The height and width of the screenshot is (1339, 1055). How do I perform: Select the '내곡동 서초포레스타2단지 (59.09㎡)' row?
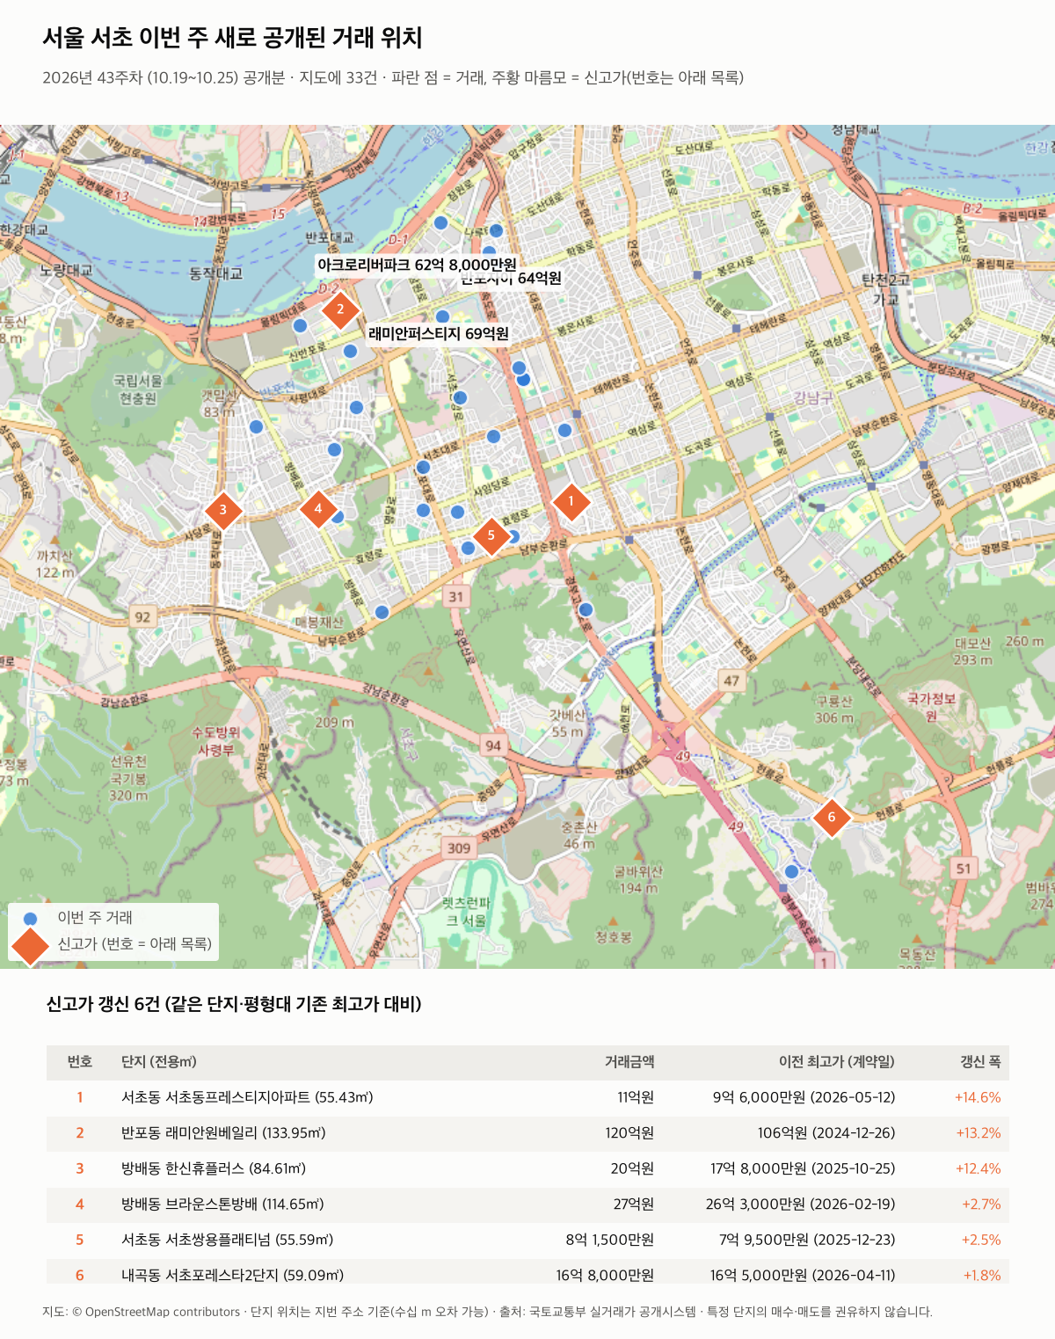coord(527,1271)
